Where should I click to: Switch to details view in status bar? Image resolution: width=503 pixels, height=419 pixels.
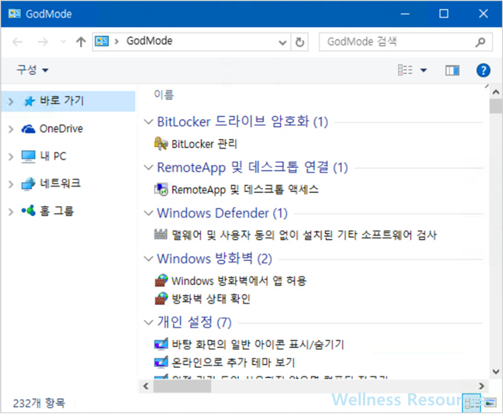pos(471,403)
